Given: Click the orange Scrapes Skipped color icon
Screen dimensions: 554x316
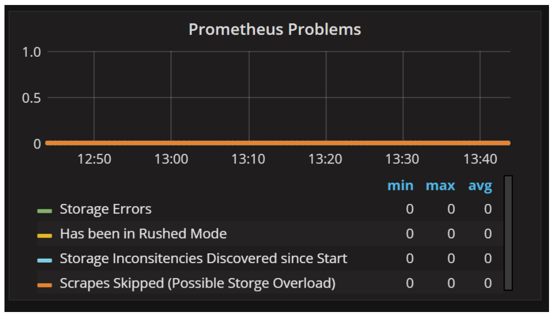Looking at the screenshot, I should [45, 285].
